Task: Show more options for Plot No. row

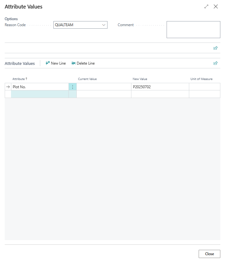Action: click(x=73, y=87)
